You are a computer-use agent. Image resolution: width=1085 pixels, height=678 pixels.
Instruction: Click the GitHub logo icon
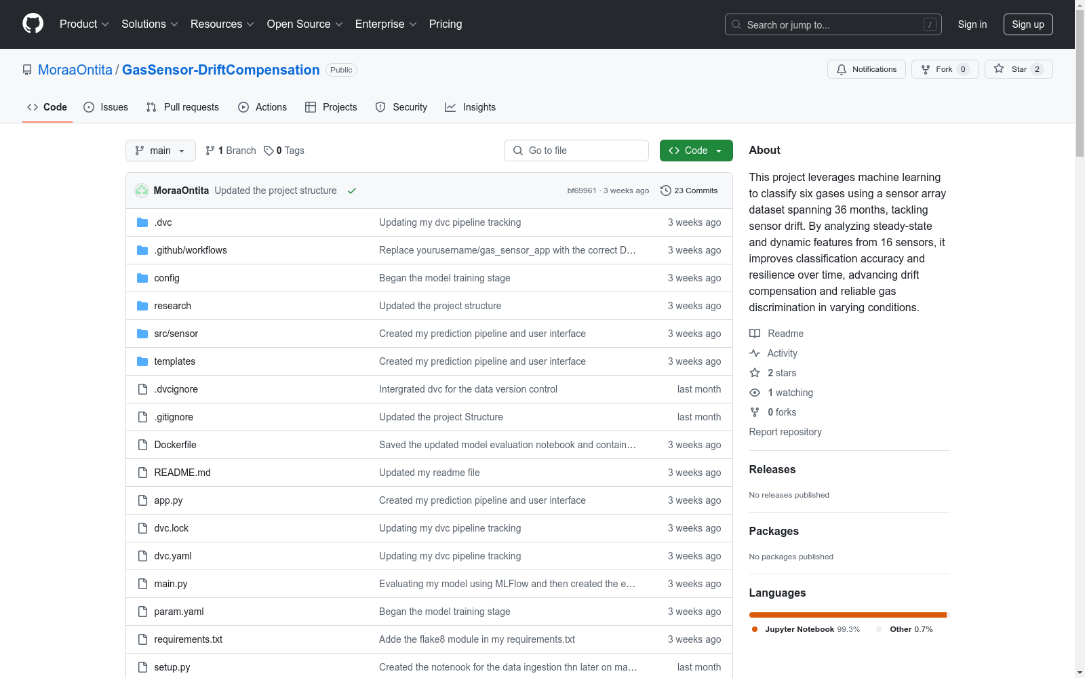tap(33, 24)
